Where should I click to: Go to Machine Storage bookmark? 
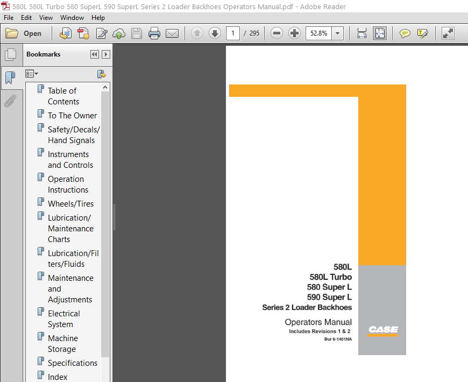click(63, 343)
